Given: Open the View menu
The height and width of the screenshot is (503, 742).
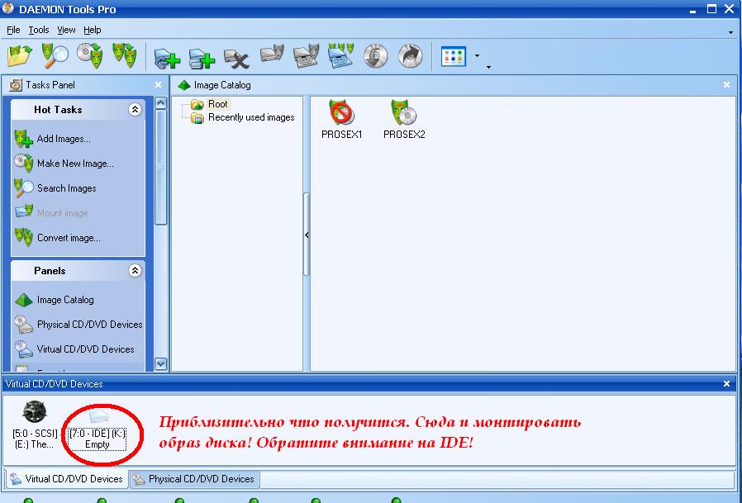Looking at the screenshot, I should (x=66, y=30).
